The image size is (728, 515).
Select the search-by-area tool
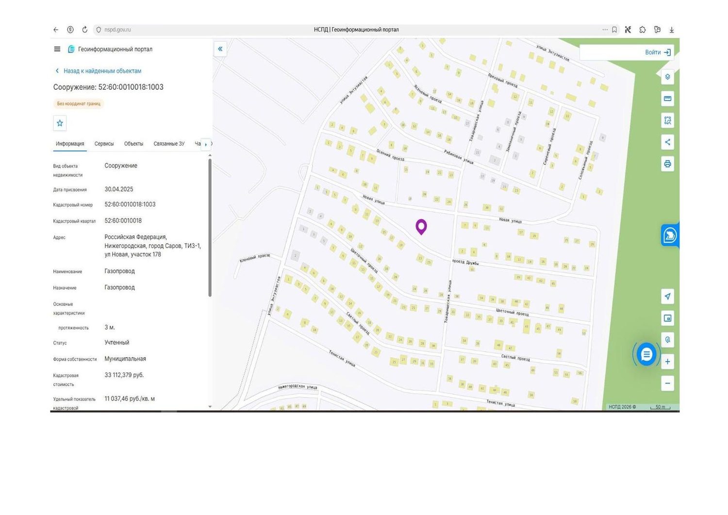[x=667, y=120]
